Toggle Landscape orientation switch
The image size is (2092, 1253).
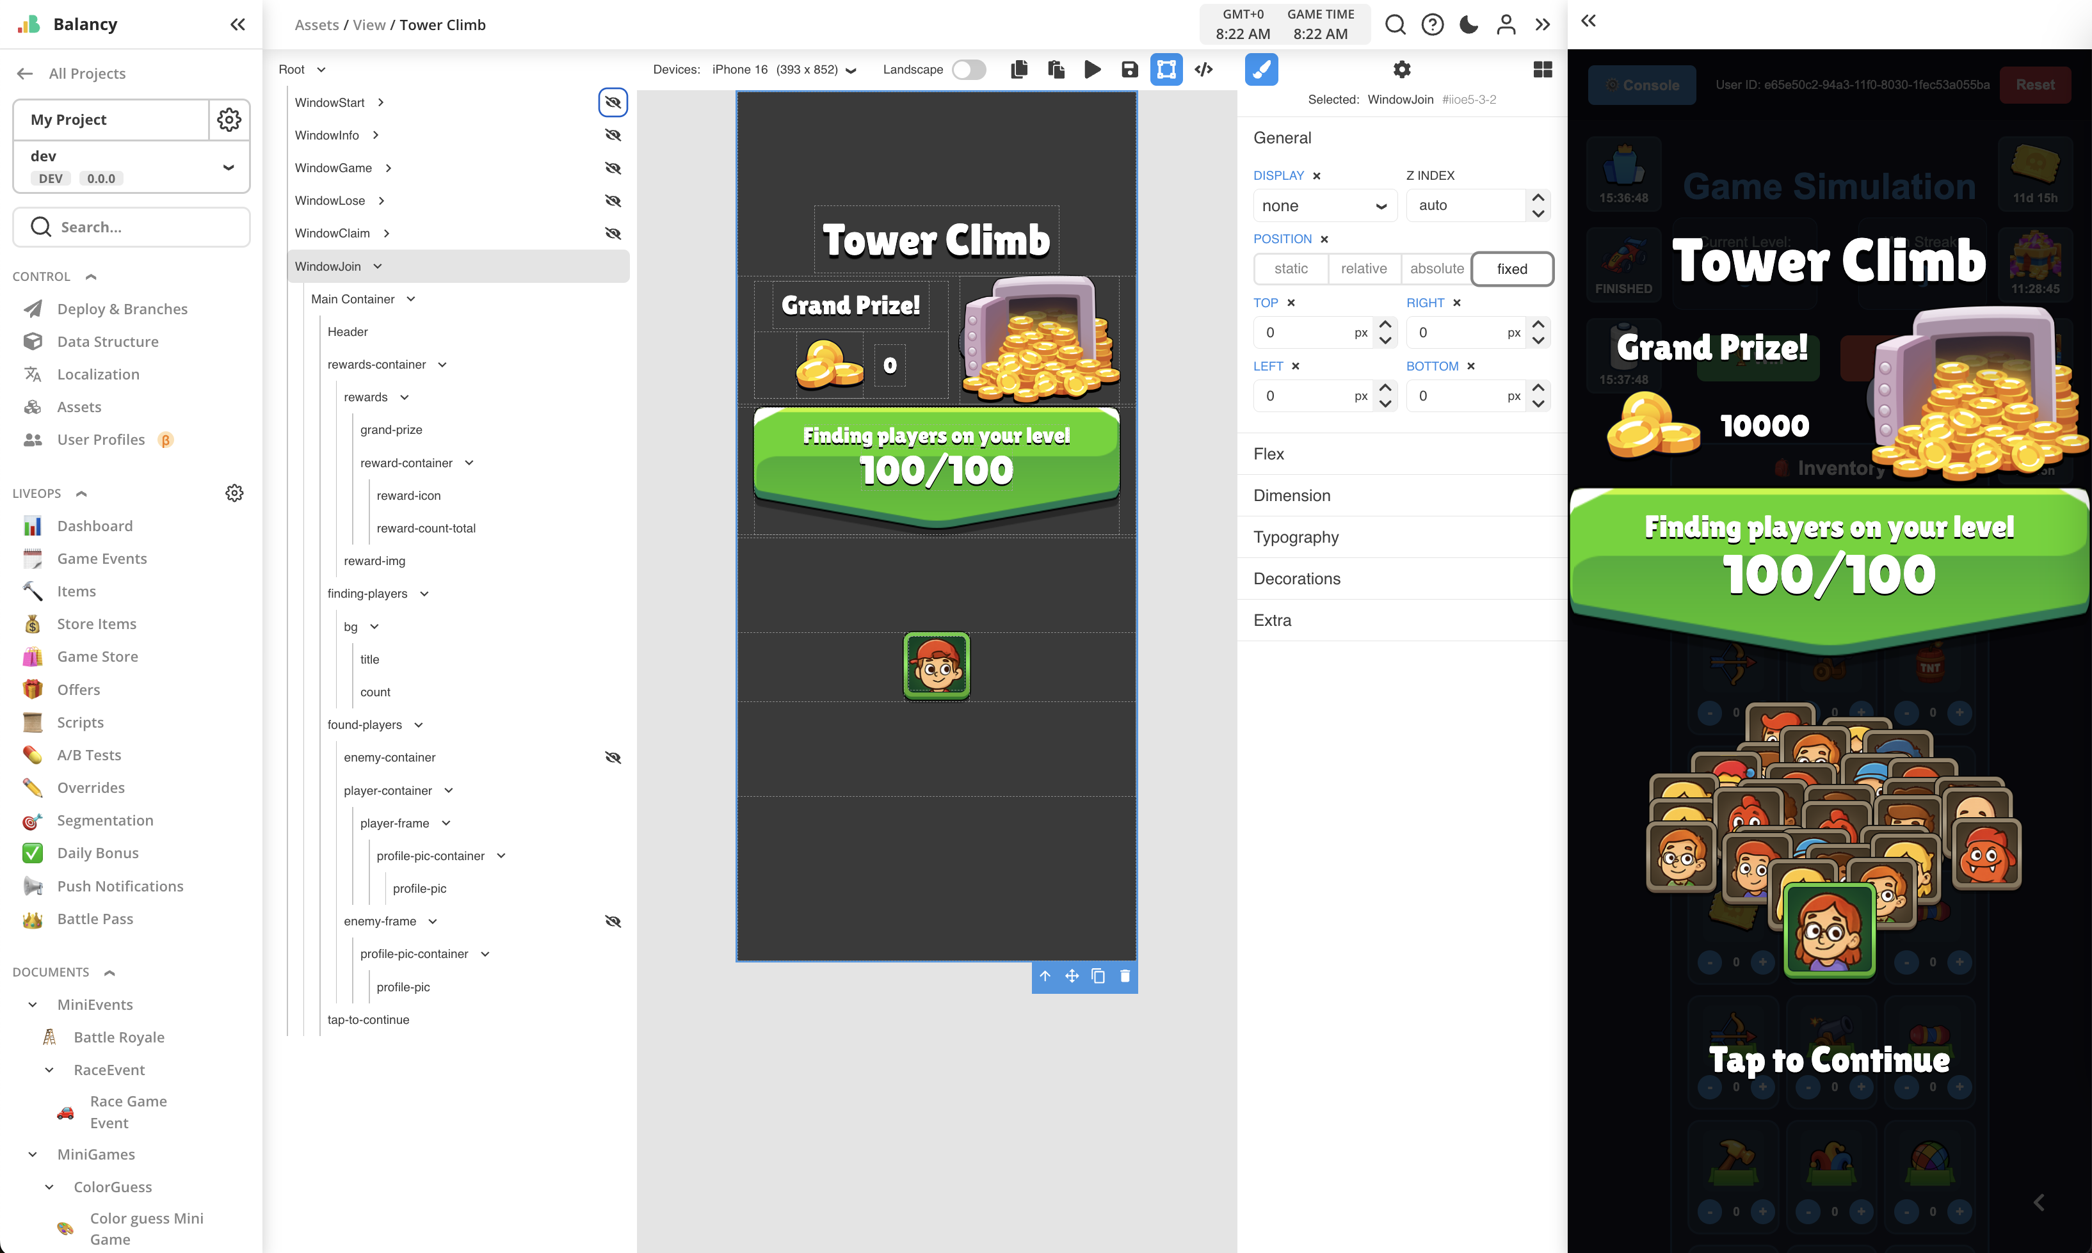969,69
